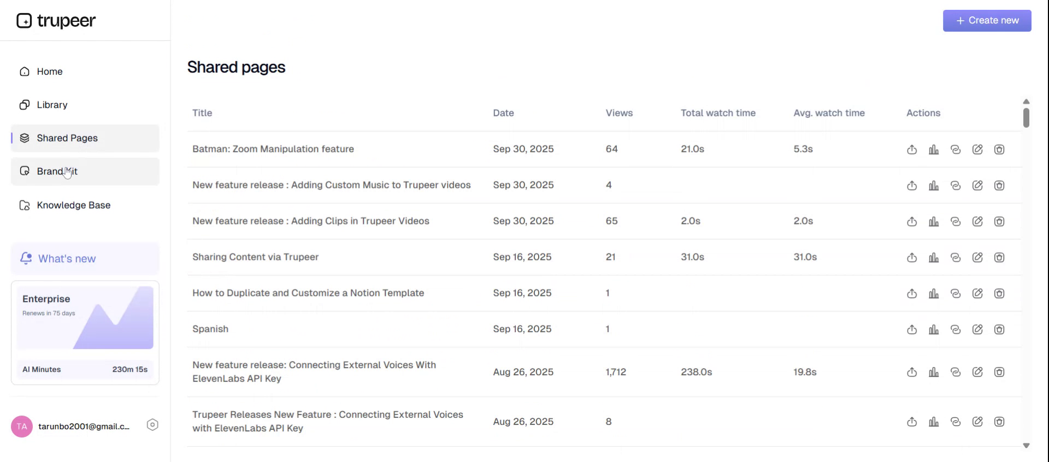Click the Total watch time header

tap(718, 113)
